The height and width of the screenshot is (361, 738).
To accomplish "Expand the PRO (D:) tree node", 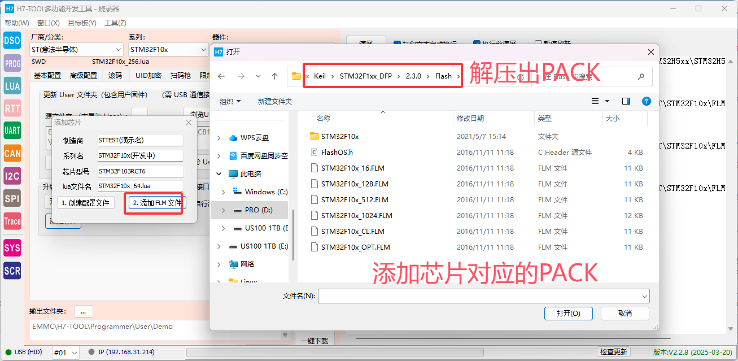I will point(223,210).
